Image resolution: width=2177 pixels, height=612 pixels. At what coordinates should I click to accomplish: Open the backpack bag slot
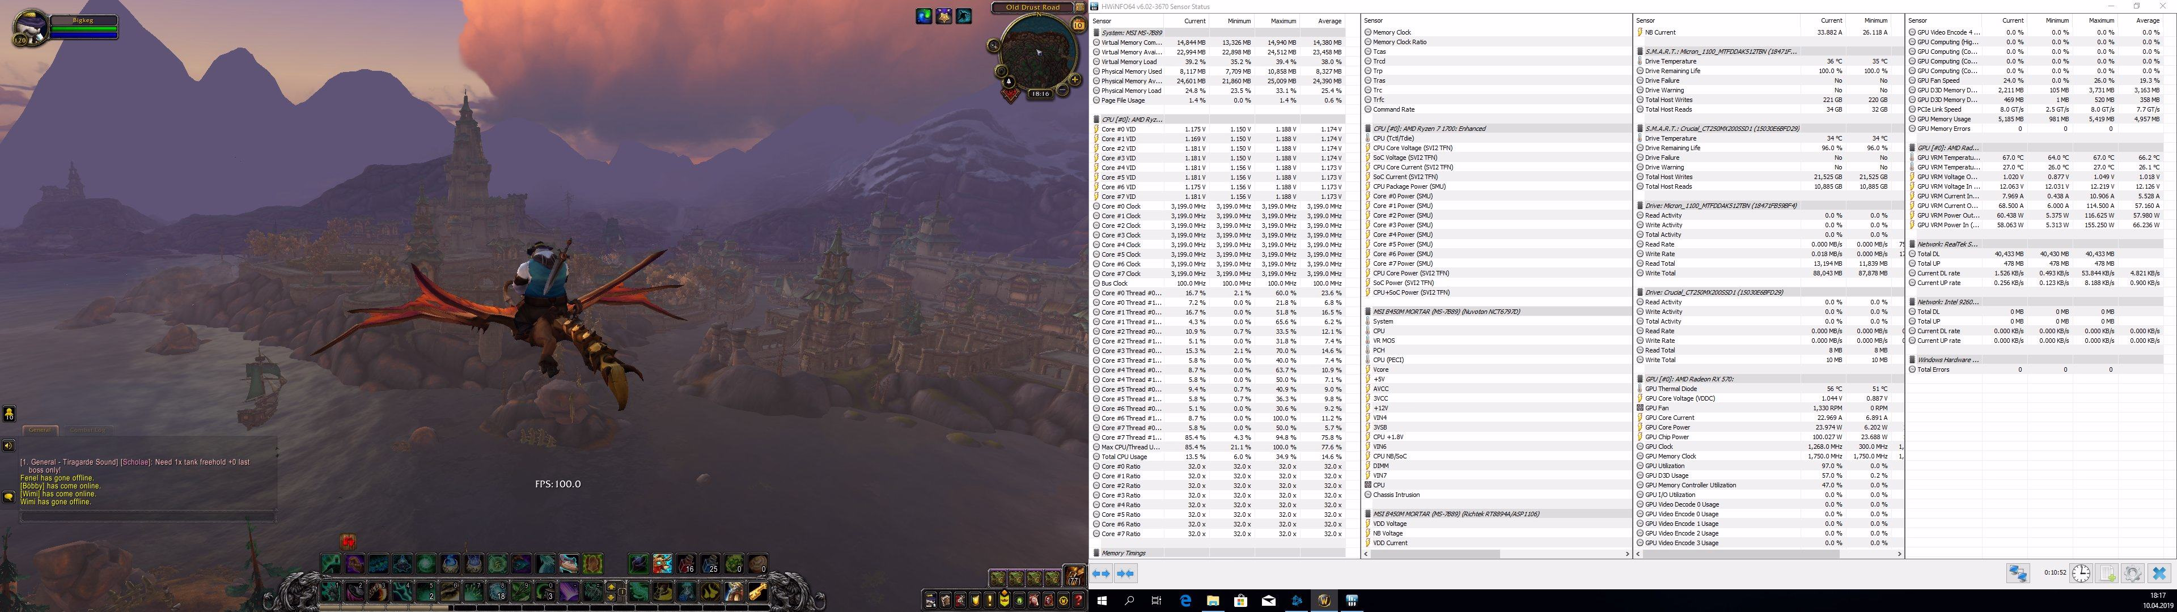point(1074,577)
